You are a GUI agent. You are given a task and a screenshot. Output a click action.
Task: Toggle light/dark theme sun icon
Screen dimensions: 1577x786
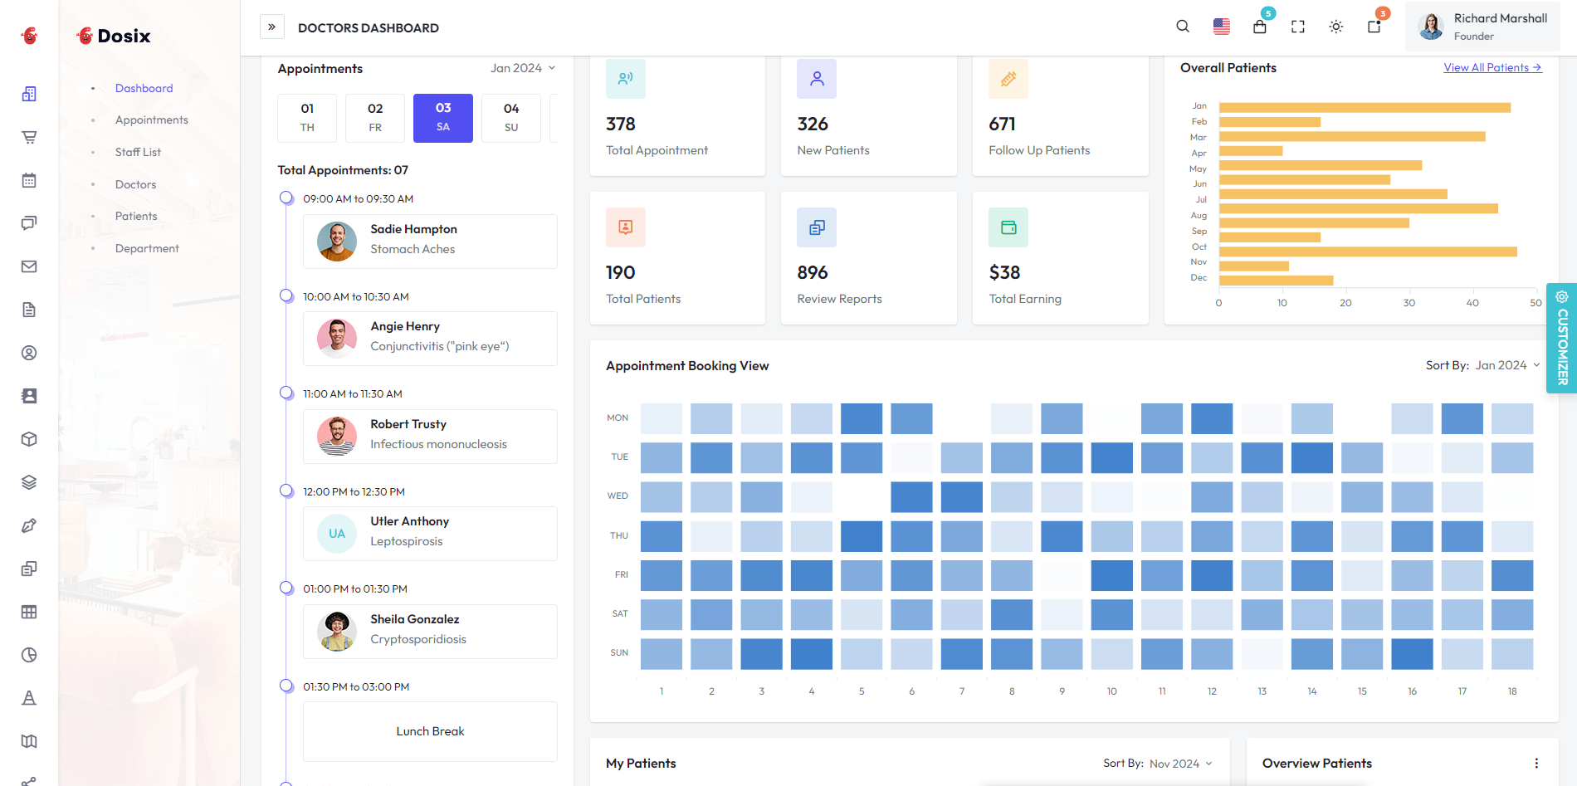pos(1336,27)
